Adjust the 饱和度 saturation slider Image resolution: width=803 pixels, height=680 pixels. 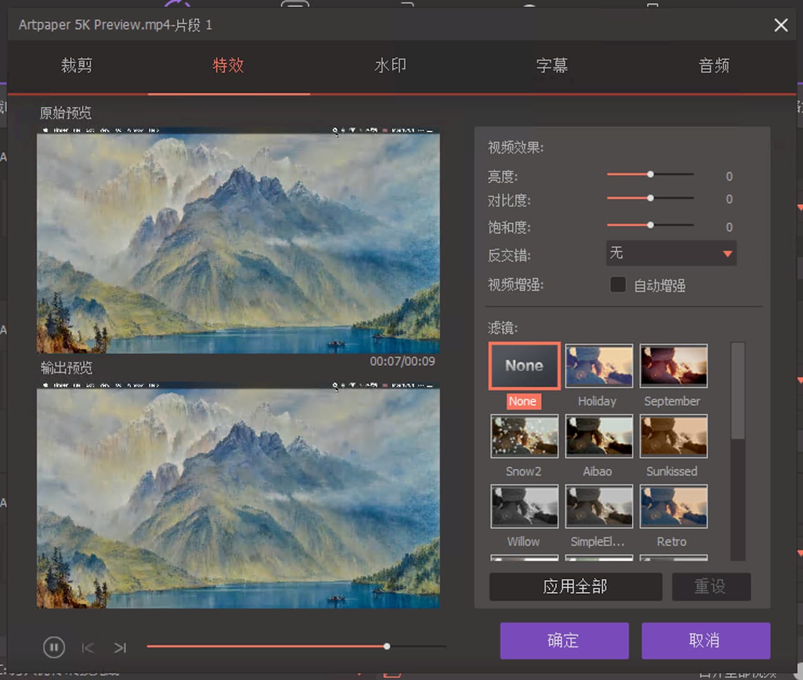pyautogui.click(x=650, y=225)
